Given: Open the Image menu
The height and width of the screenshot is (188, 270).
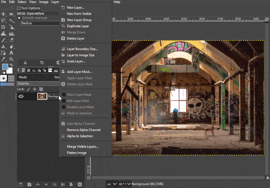Looking at the screenshot, I should 43,2.
